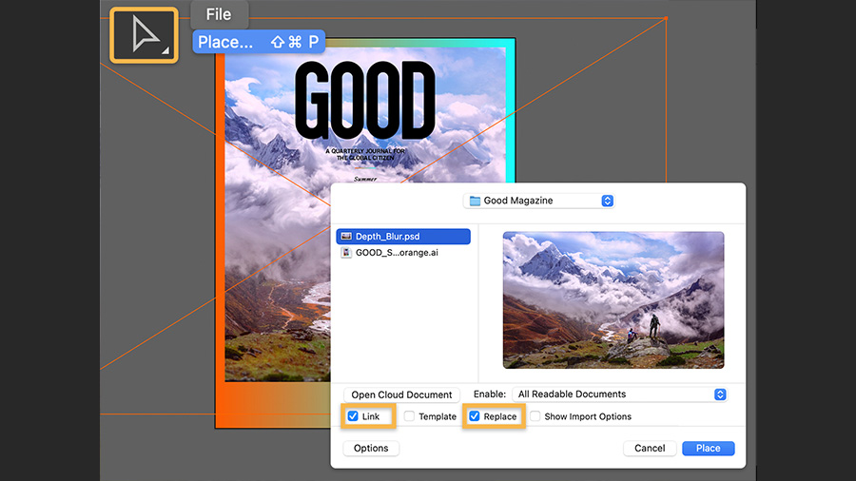Click the mountain preview image in dialog
Screen dimensions: 856x481
[613, 300]
